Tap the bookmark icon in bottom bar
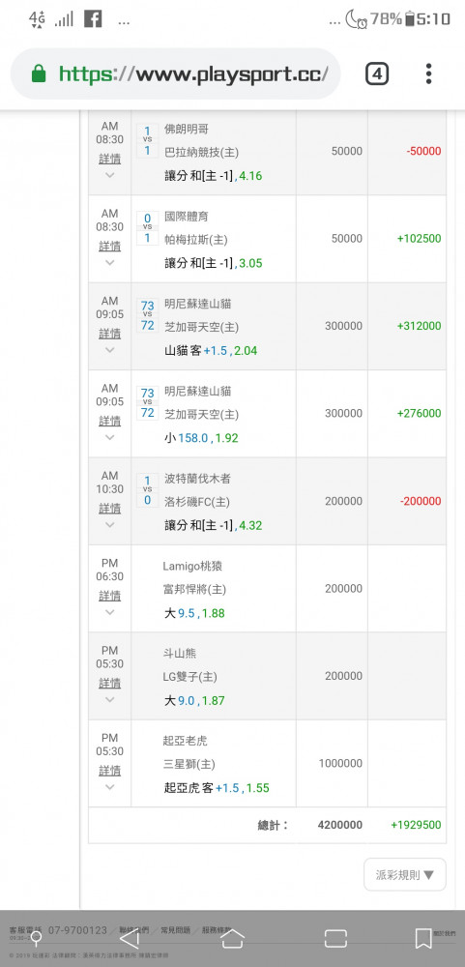The image size is (465, 967). coord(423,938)
